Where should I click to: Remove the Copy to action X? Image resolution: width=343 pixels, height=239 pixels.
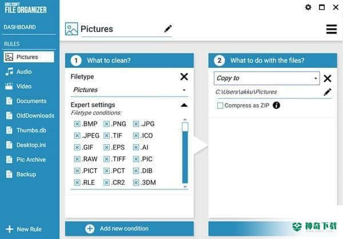pos(327,78)
